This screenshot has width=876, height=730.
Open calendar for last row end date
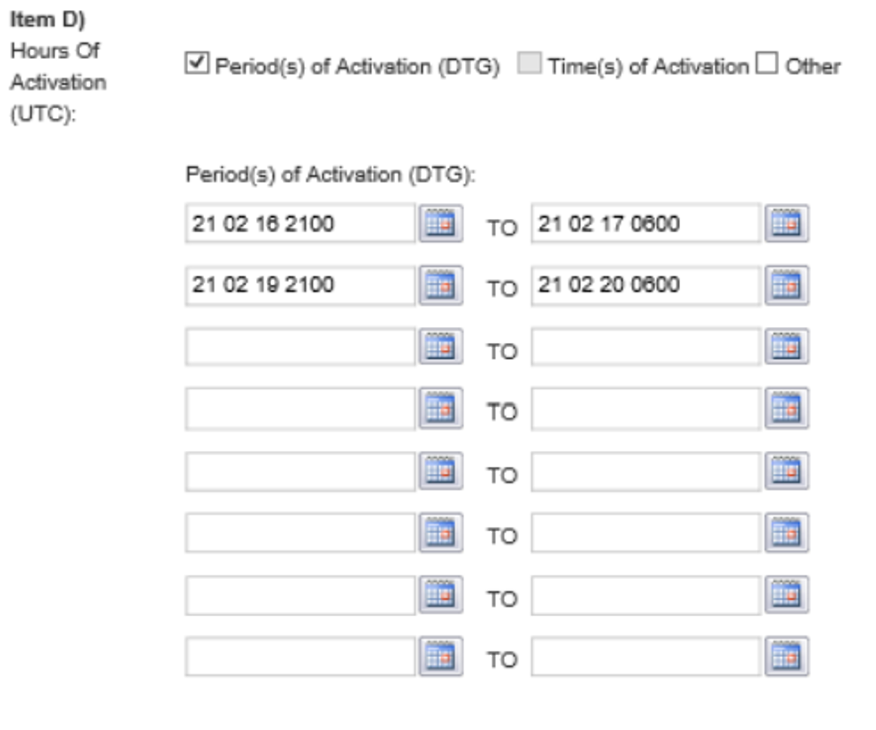click(786, 656)
